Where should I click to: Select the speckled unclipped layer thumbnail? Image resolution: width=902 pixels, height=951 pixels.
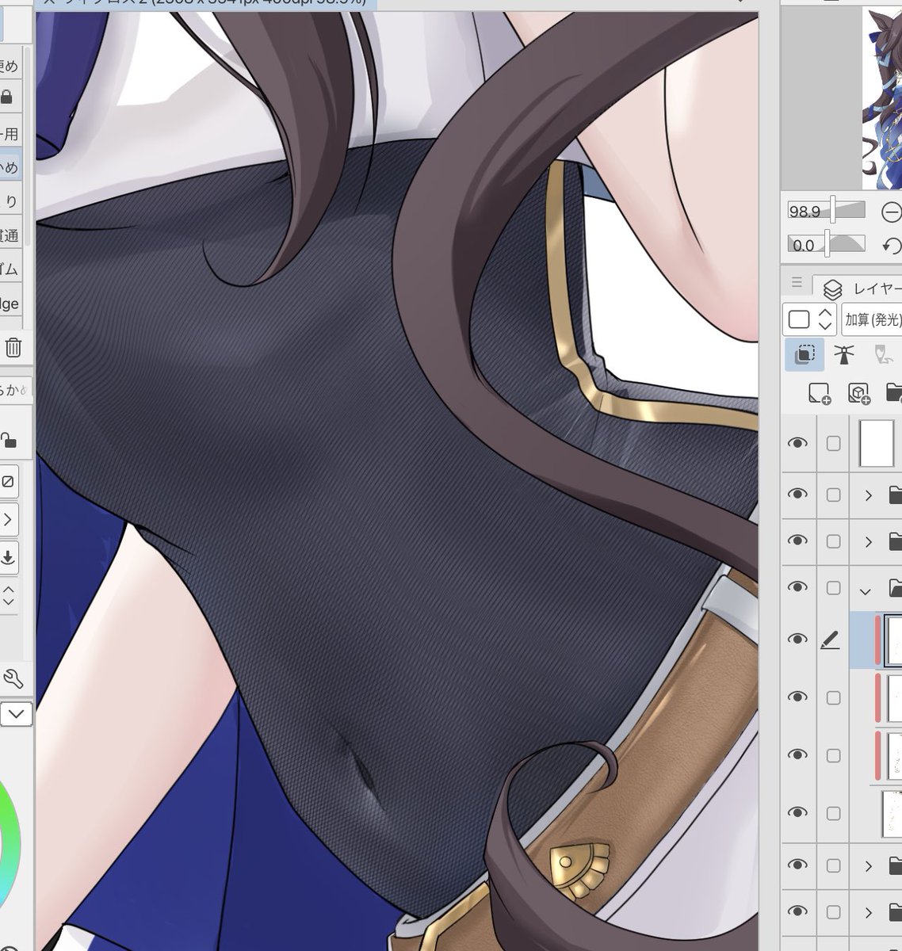pyautogui.click(x=892, y=813)
